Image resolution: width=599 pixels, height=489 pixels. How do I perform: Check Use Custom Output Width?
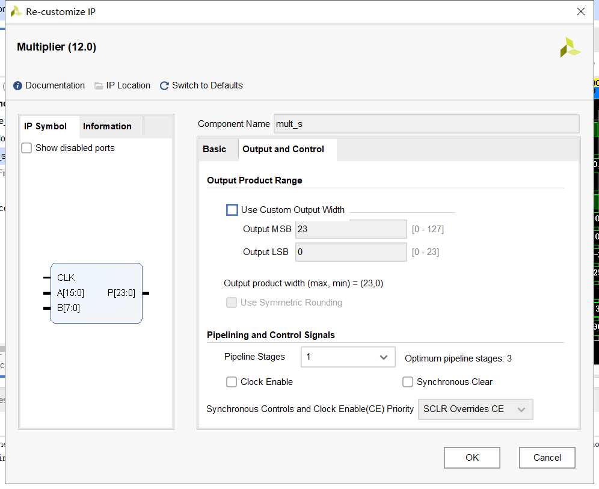coord(232,210)
